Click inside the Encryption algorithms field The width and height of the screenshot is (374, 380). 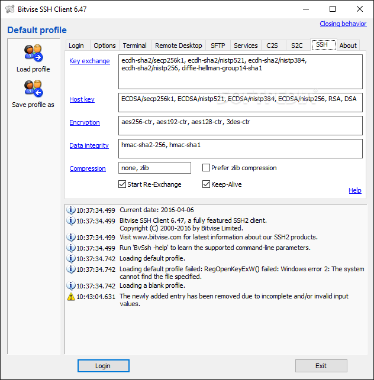(240, 125)
